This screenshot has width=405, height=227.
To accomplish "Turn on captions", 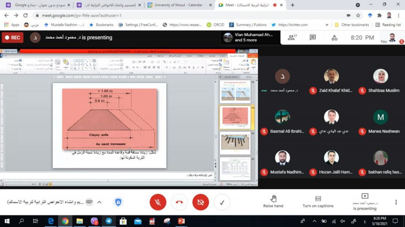I will [318, 199].
